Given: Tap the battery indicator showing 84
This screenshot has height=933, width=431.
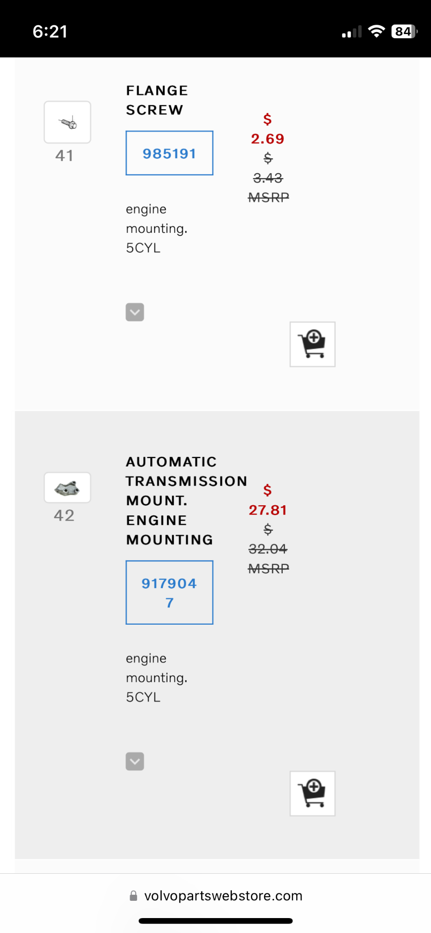Looking at the screenshot, I should 404,31.
